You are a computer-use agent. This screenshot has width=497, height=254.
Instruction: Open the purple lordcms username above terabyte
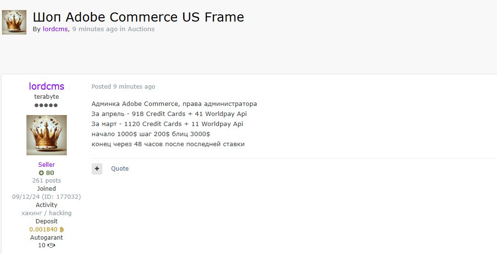[x=47, y=86]
